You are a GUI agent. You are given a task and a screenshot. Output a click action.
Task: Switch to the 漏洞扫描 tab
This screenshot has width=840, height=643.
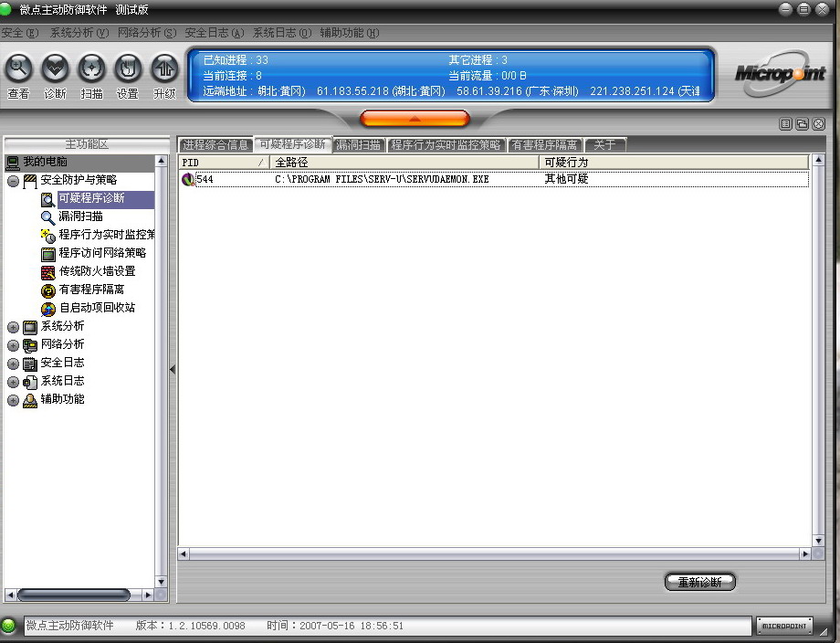coord(359,144)
